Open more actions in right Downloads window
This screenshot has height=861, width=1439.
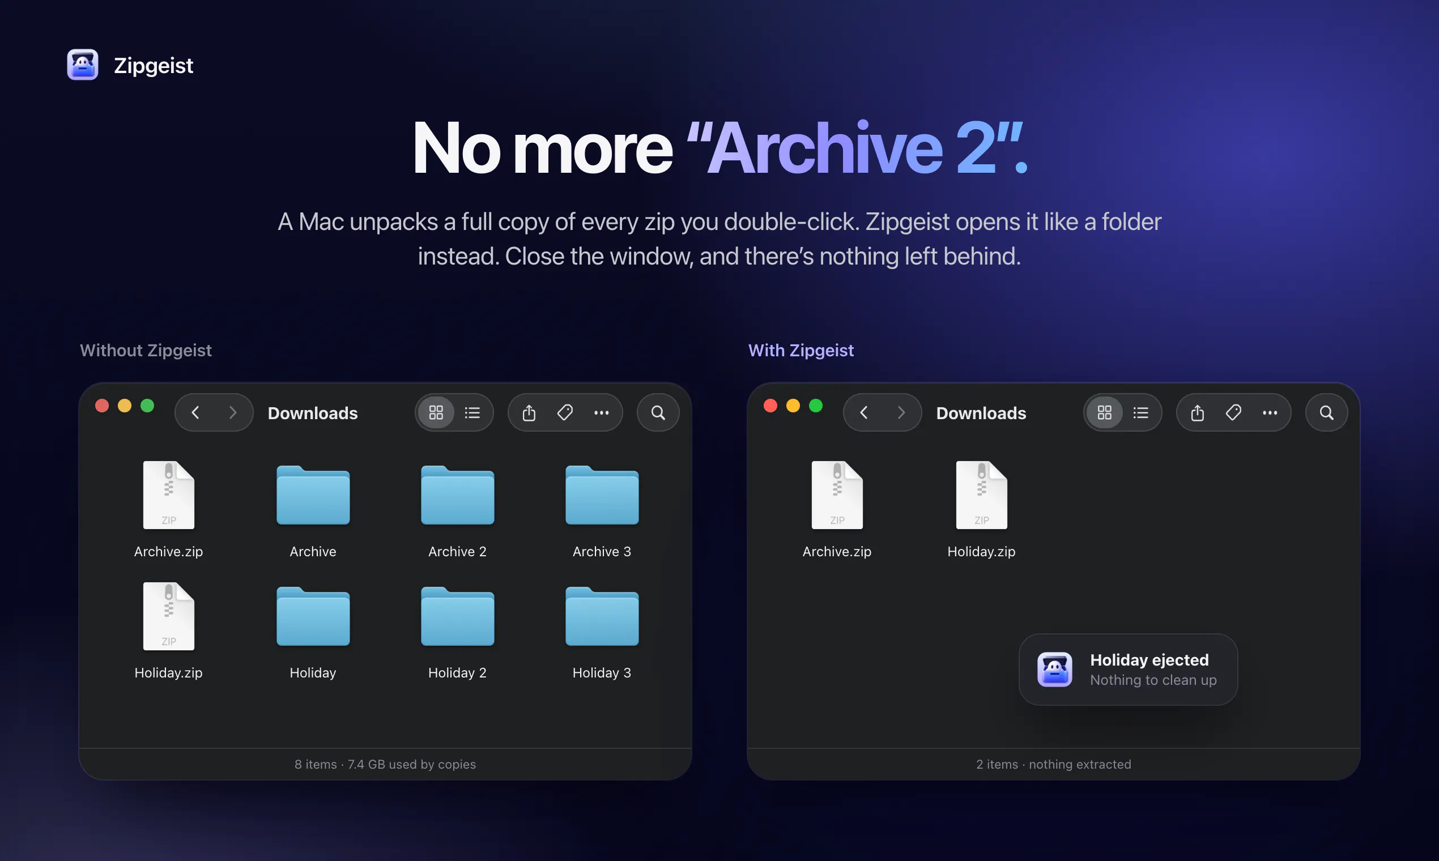pos(1270,412)
